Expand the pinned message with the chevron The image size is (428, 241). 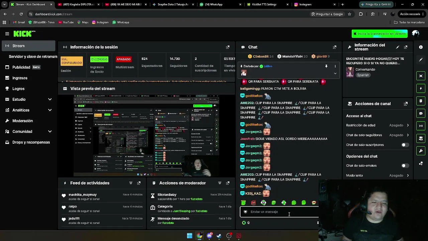pos(335,73)
